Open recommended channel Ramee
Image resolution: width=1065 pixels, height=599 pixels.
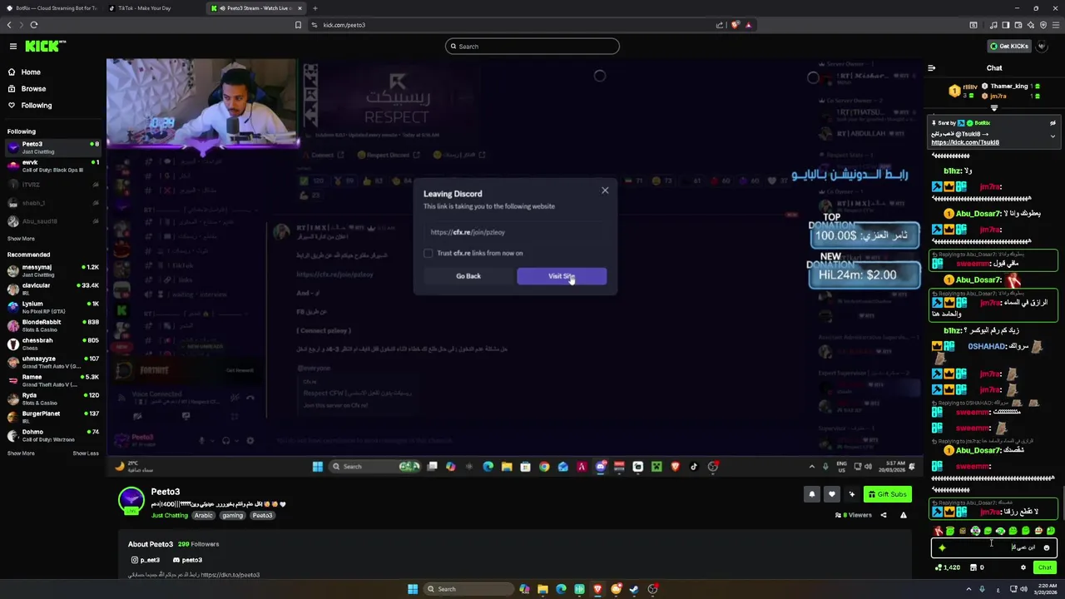(53, 380)
